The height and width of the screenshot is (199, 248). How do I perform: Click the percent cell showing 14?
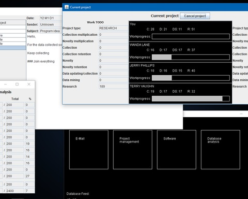29,157
